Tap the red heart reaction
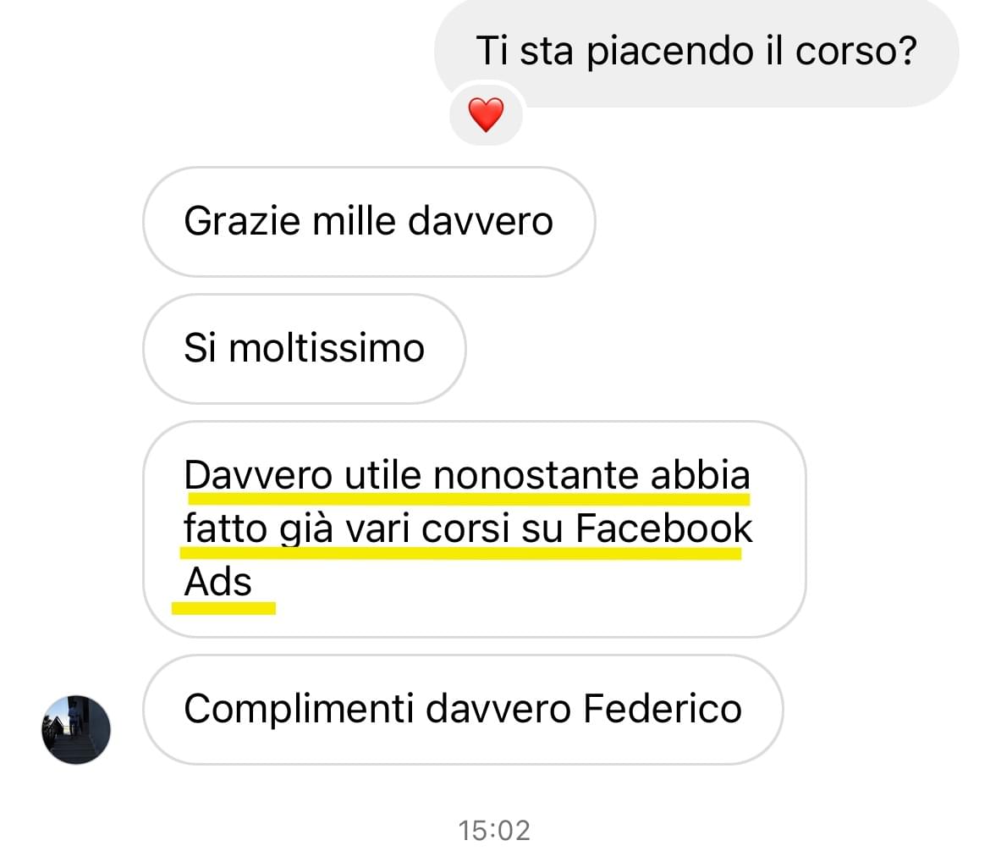The height and width of the screenshot is (857, 990). 486,114
